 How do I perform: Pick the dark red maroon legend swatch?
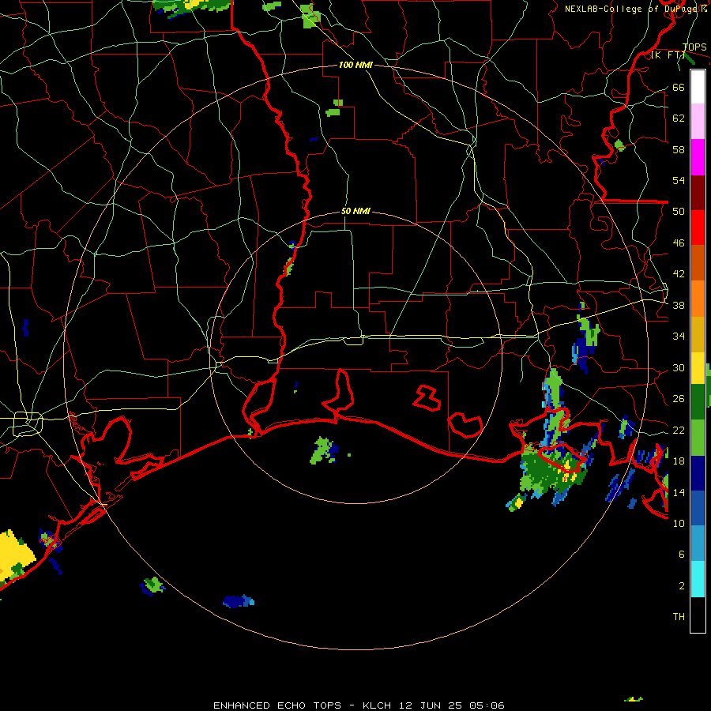(x=698, y=193)
